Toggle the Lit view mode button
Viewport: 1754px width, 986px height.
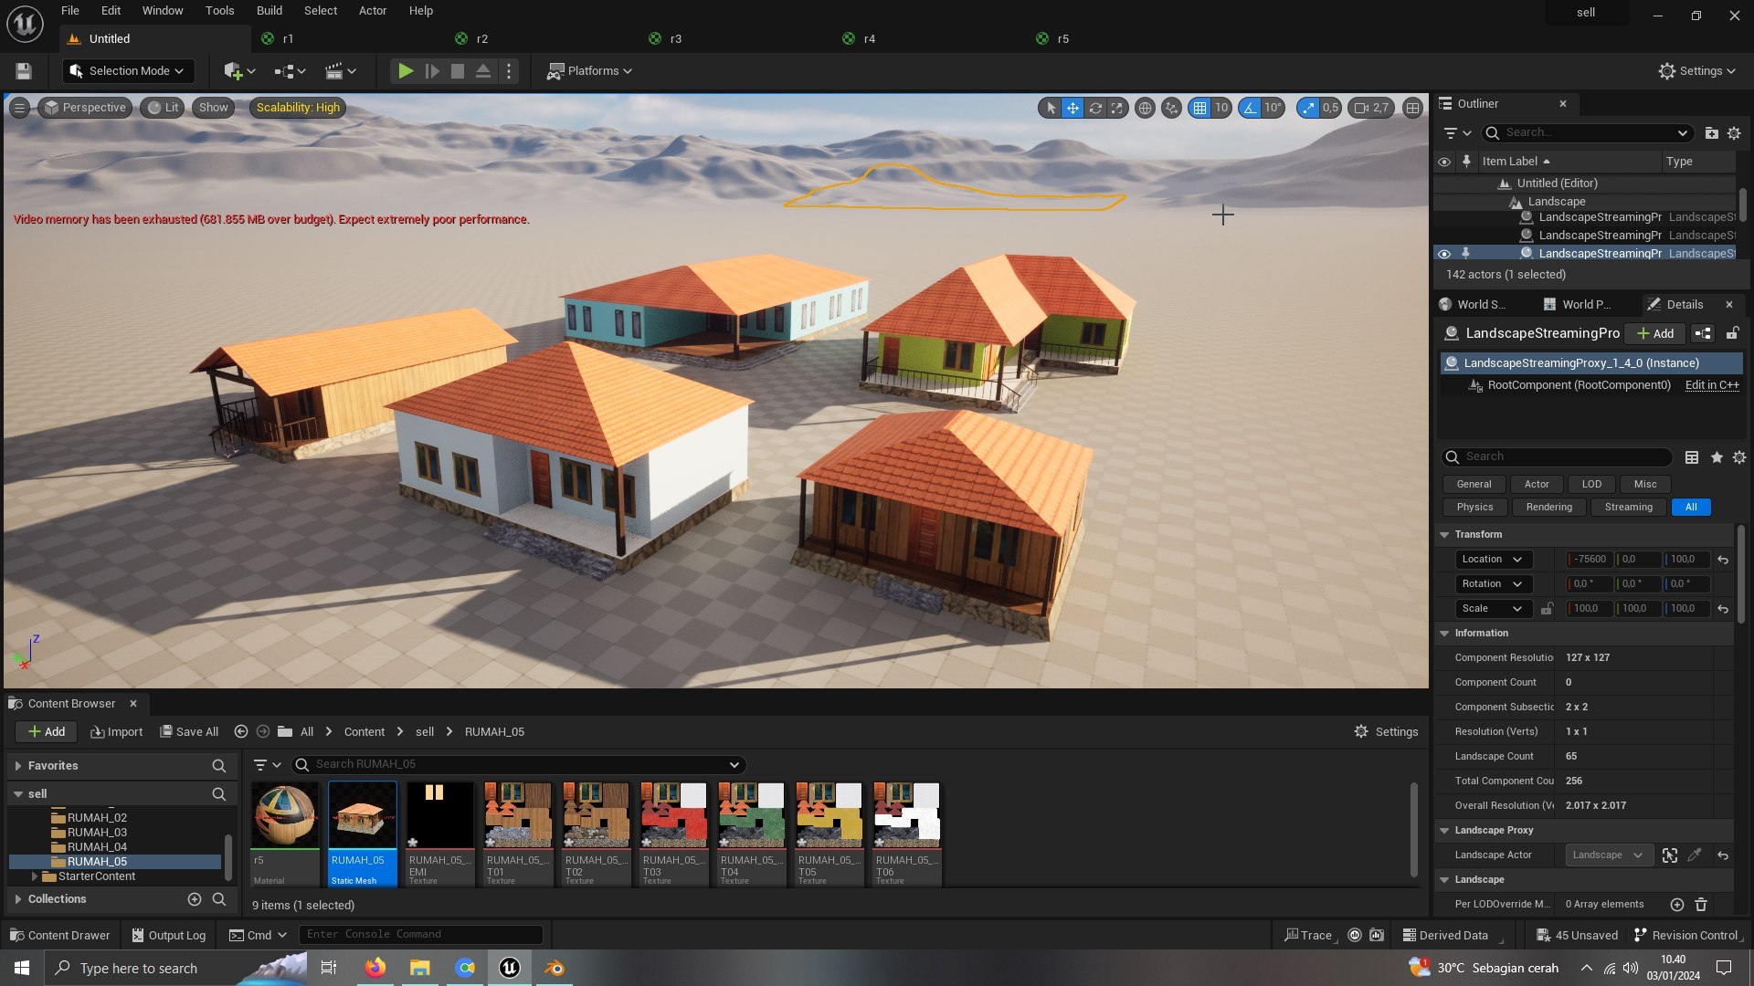(162, 108)
